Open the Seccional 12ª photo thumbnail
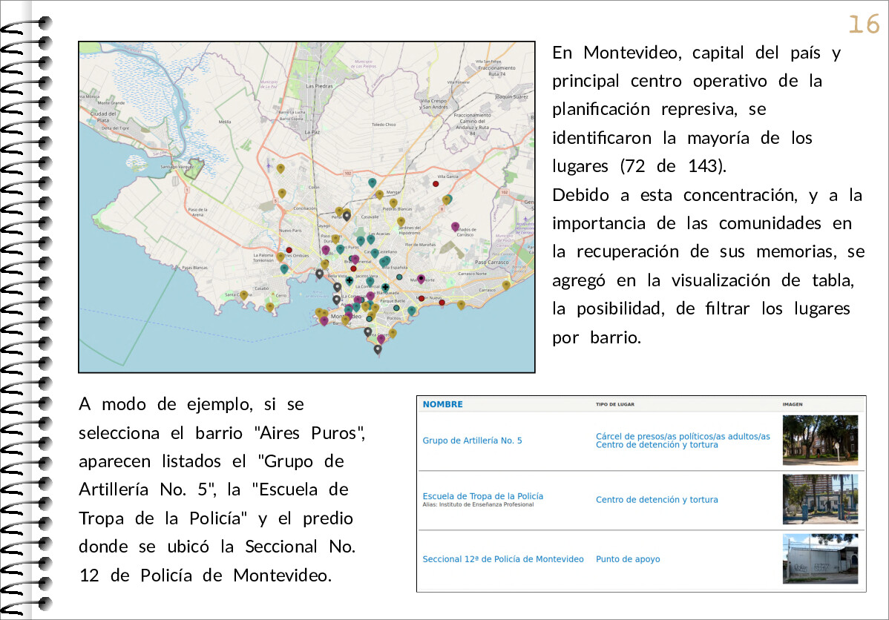This screenshot has height=620, width=889. point(820,558)
